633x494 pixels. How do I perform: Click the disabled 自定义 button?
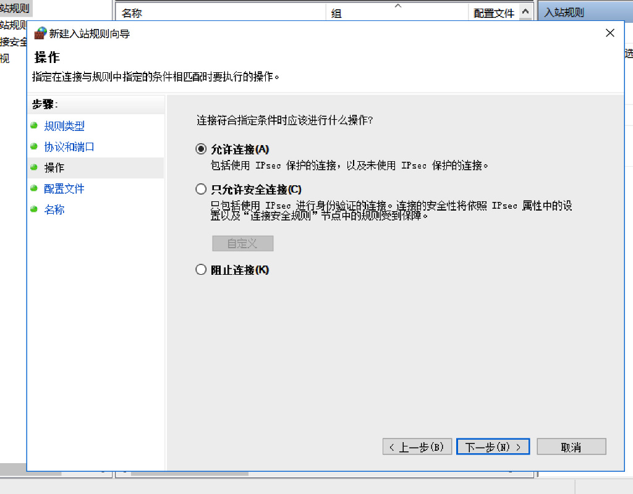[x=242, y=243]
